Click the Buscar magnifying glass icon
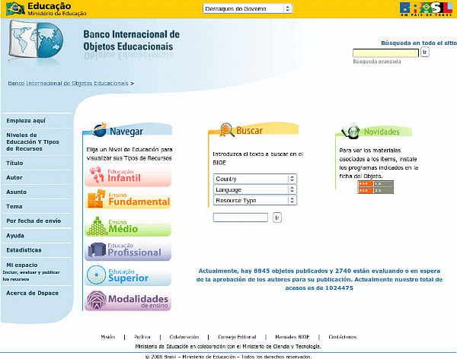The width and height of the screenshot is (457, 359). point(227,130)
